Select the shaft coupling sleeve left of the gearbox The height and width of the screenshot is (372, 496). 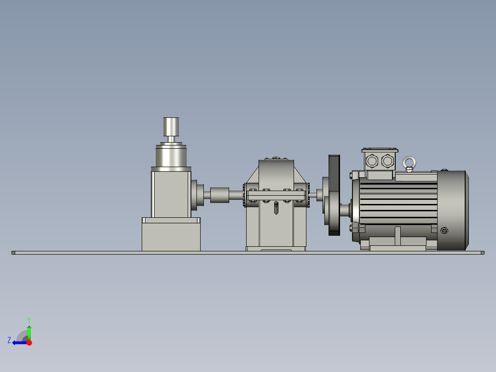(x=219, y=195)
